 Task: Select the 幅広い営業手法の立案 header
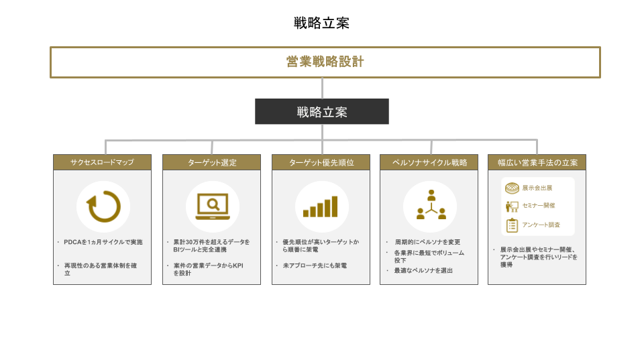pos(537,162)
